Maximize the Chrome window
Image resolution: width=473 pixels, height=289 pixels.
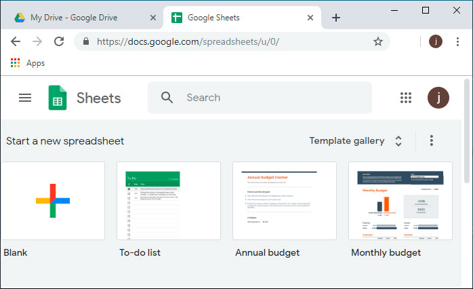(426, 10)
